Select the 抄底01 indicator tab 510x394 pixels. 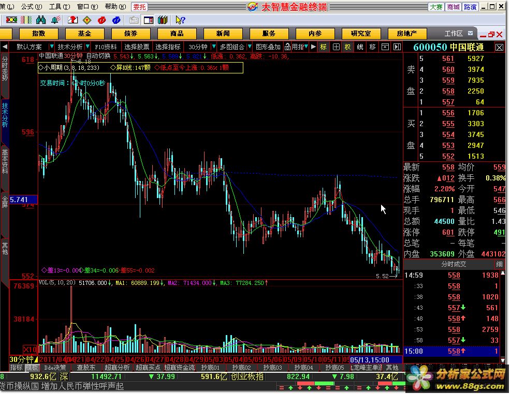coord(210,367)
